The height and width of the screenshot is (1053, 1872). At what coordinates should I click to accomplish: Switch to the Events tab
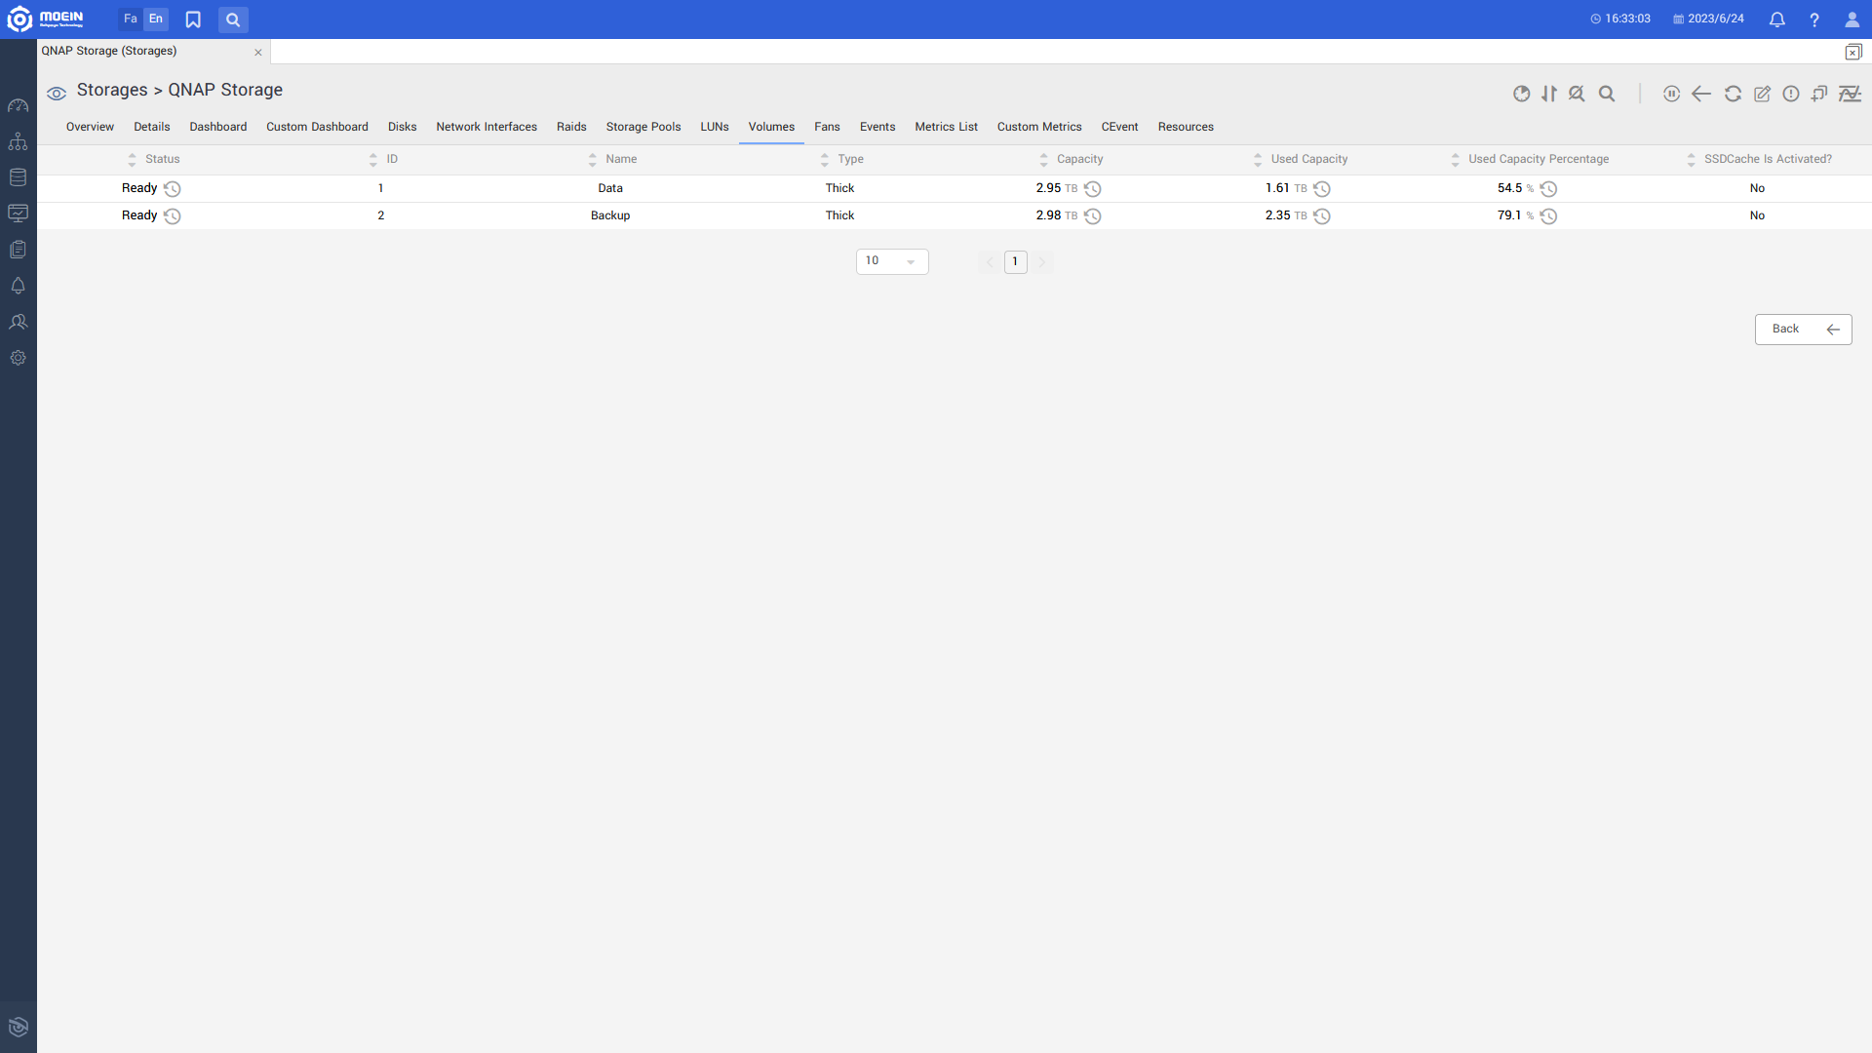(x=877, y=127)
